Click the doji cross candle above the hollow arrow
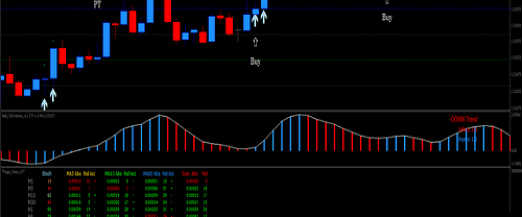 click(238, 31)
